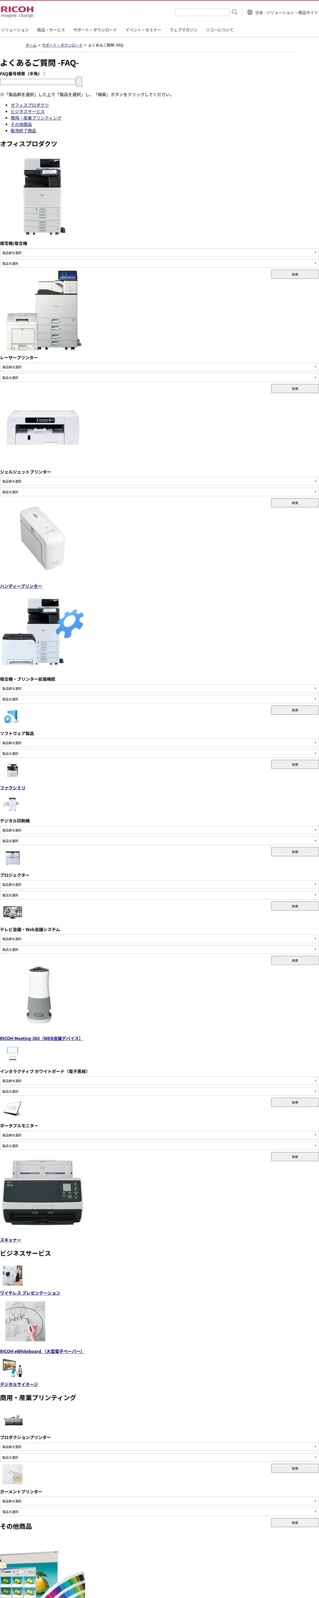Open RICOH eWhiteboard link
The height and width of the screenshot is (1598, 319).
click(42, 1351)
